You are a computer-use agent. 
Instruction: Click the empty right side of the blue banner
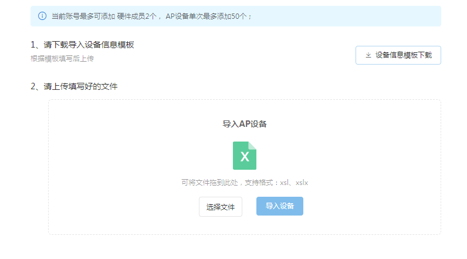(352, 16)
